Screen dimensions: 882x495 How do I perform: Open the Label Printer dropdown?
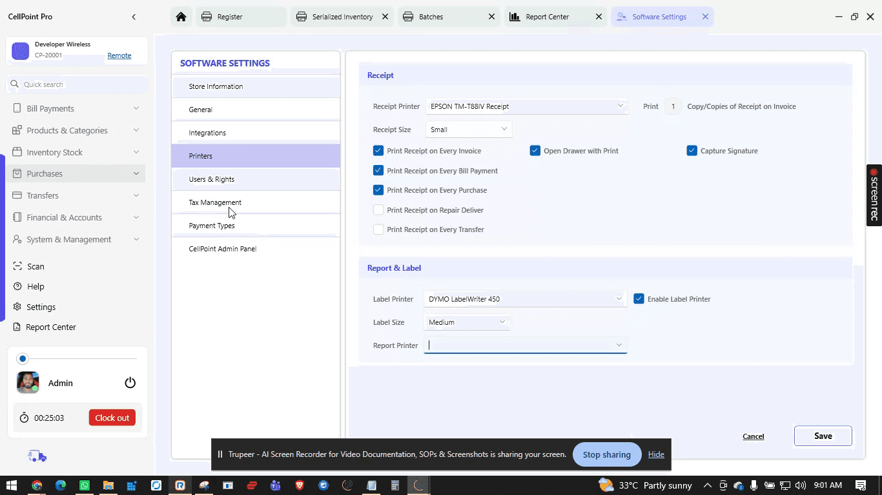(526, 299)
